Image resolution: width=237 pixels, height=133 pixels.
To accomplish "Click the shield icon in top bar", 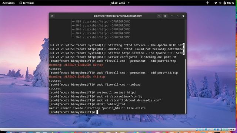I will coord(216,3).
